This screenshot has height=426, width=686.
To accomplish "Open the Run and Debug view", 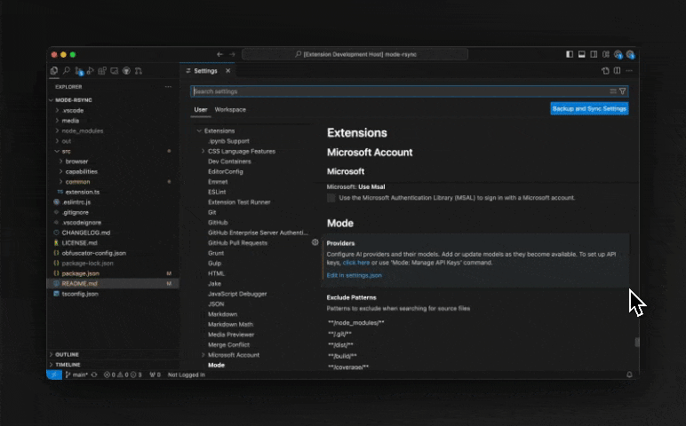I will [x=90, y=71].
